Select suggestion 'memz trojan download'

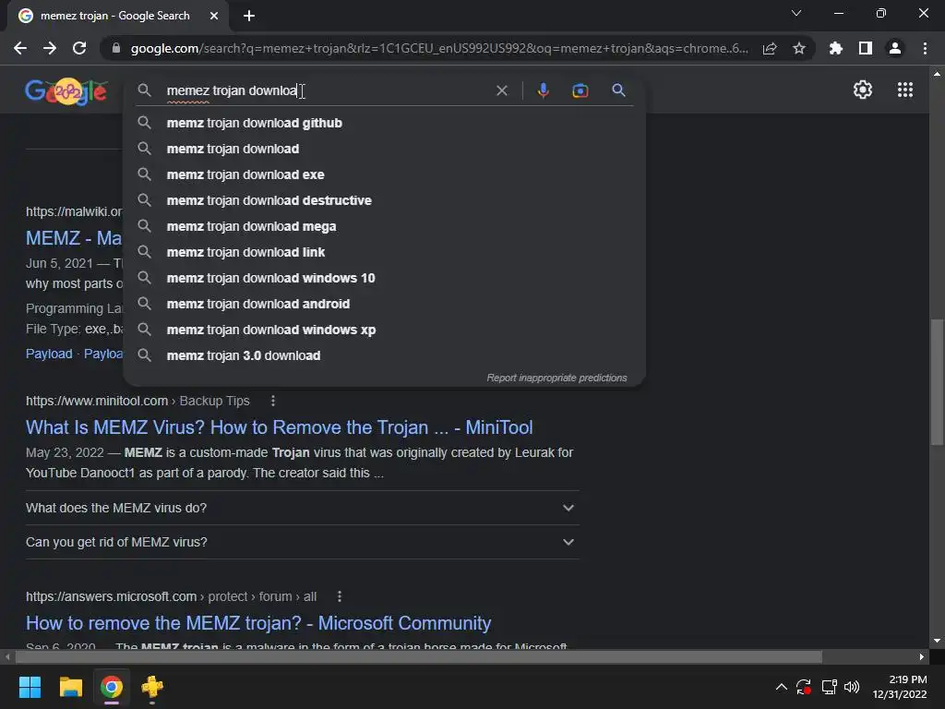[x=384, y=149]
